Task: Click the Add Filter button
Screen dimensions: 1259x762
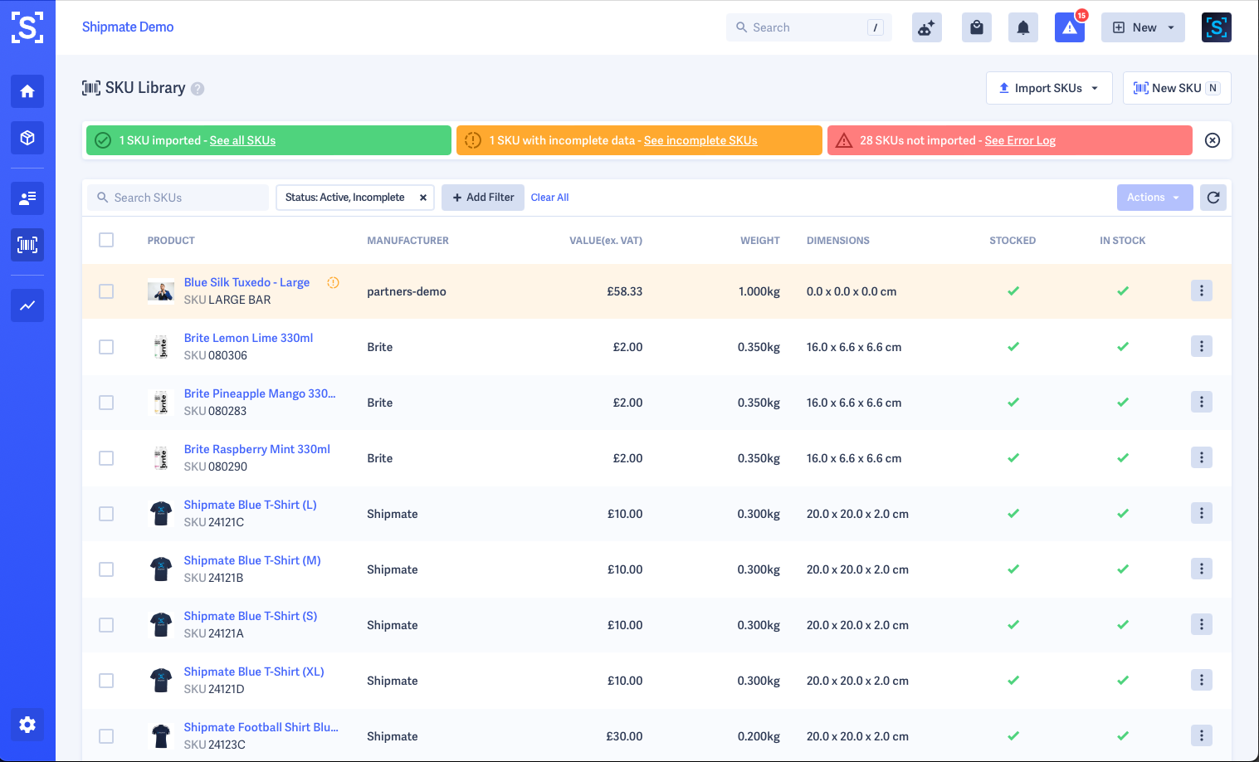Action: [x=483, y=198]
